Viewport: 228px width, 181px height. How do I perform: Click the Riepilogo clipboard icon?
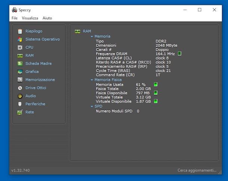click(x=20, y=31)
